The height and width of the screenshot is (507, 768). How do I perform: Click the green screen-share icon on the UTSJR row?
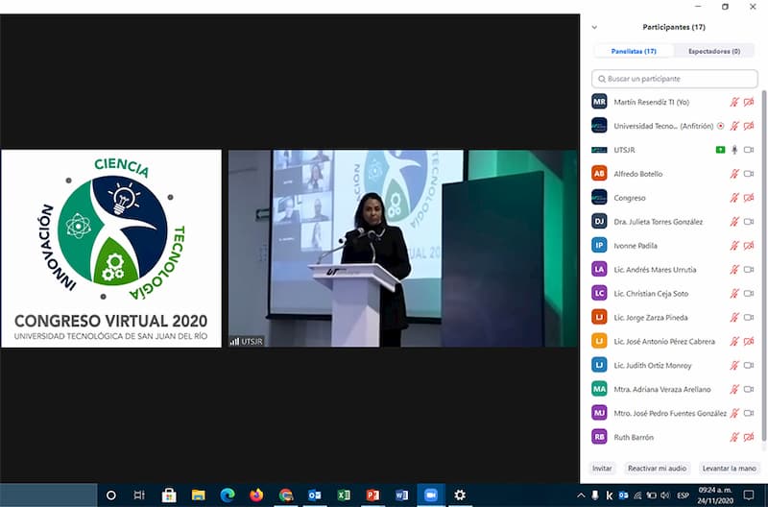720,150
